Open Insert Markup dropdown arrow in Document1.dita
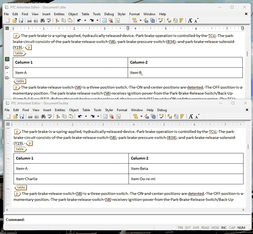 click(x=140, y=20)
